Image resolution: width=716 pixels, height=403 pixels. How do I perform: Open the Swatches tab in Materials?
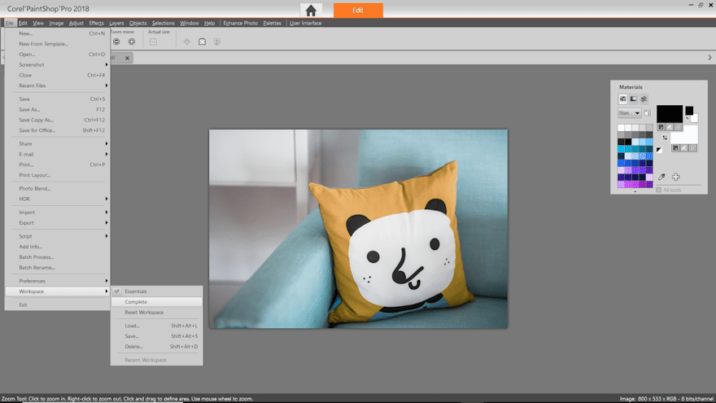tap(623, 99)
